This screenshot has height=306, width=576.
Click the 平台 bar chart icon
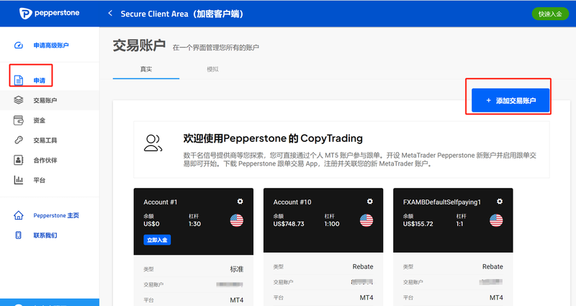tap(19, 180)
